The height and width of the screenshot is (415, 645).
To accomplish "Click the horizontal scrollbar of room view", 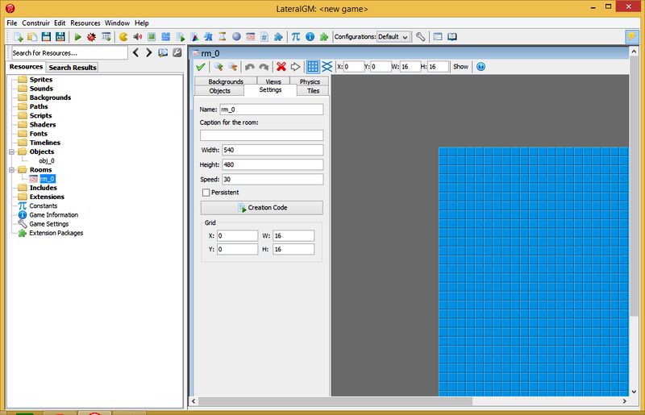I will (335, 401).
